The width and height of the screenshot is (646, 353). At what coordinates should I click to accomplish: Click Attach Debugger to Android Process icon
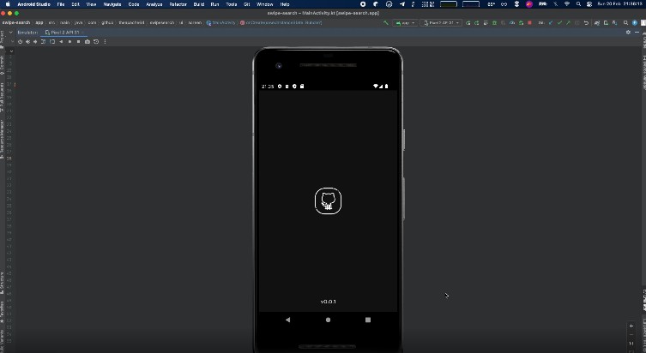pyautogui.click(x=521, y=22)
